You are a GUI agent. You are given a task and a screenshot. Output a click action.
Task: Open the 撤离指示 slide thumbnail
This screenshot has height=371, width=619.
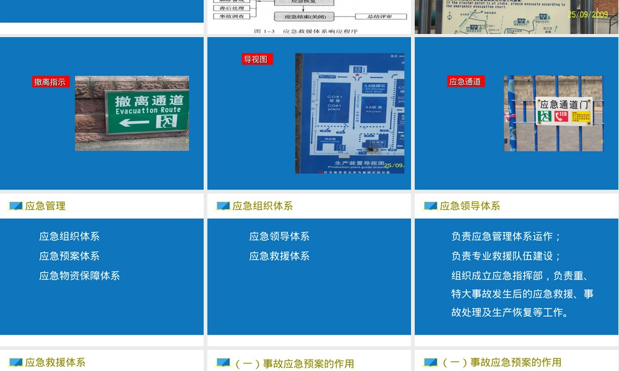[x=102, y=113]
